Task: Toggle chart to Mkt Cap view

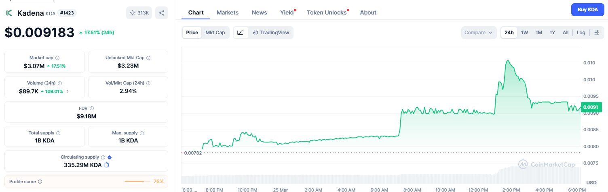Action: (x=215, y=33)
